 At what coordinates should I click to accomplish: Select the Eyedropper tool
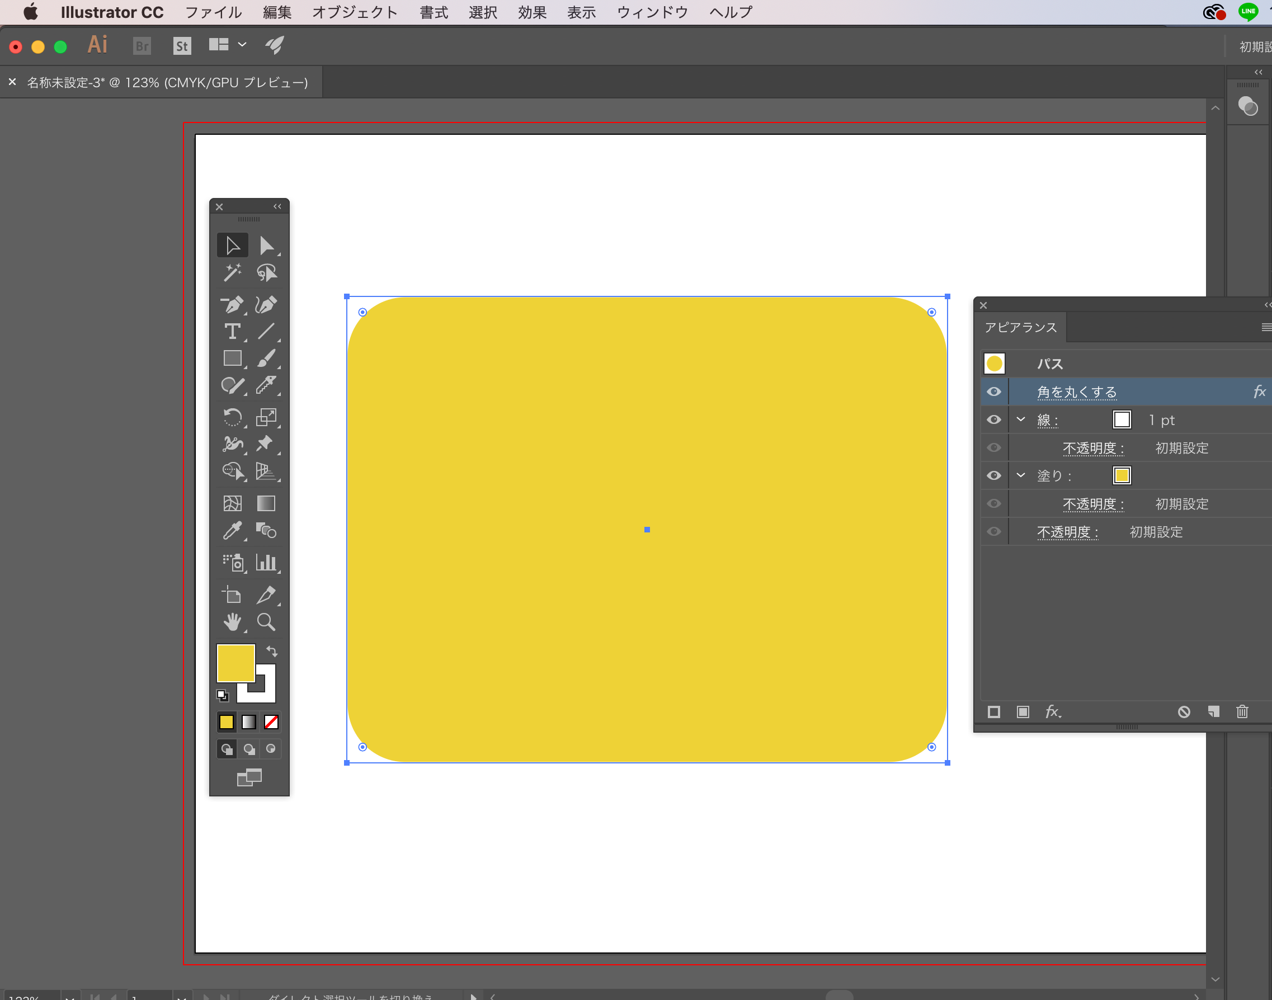[232, 531]
